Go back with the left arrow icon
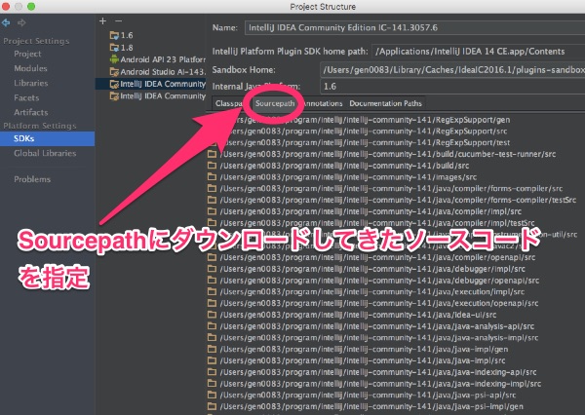585x415 pixels. tap(6, 22)
